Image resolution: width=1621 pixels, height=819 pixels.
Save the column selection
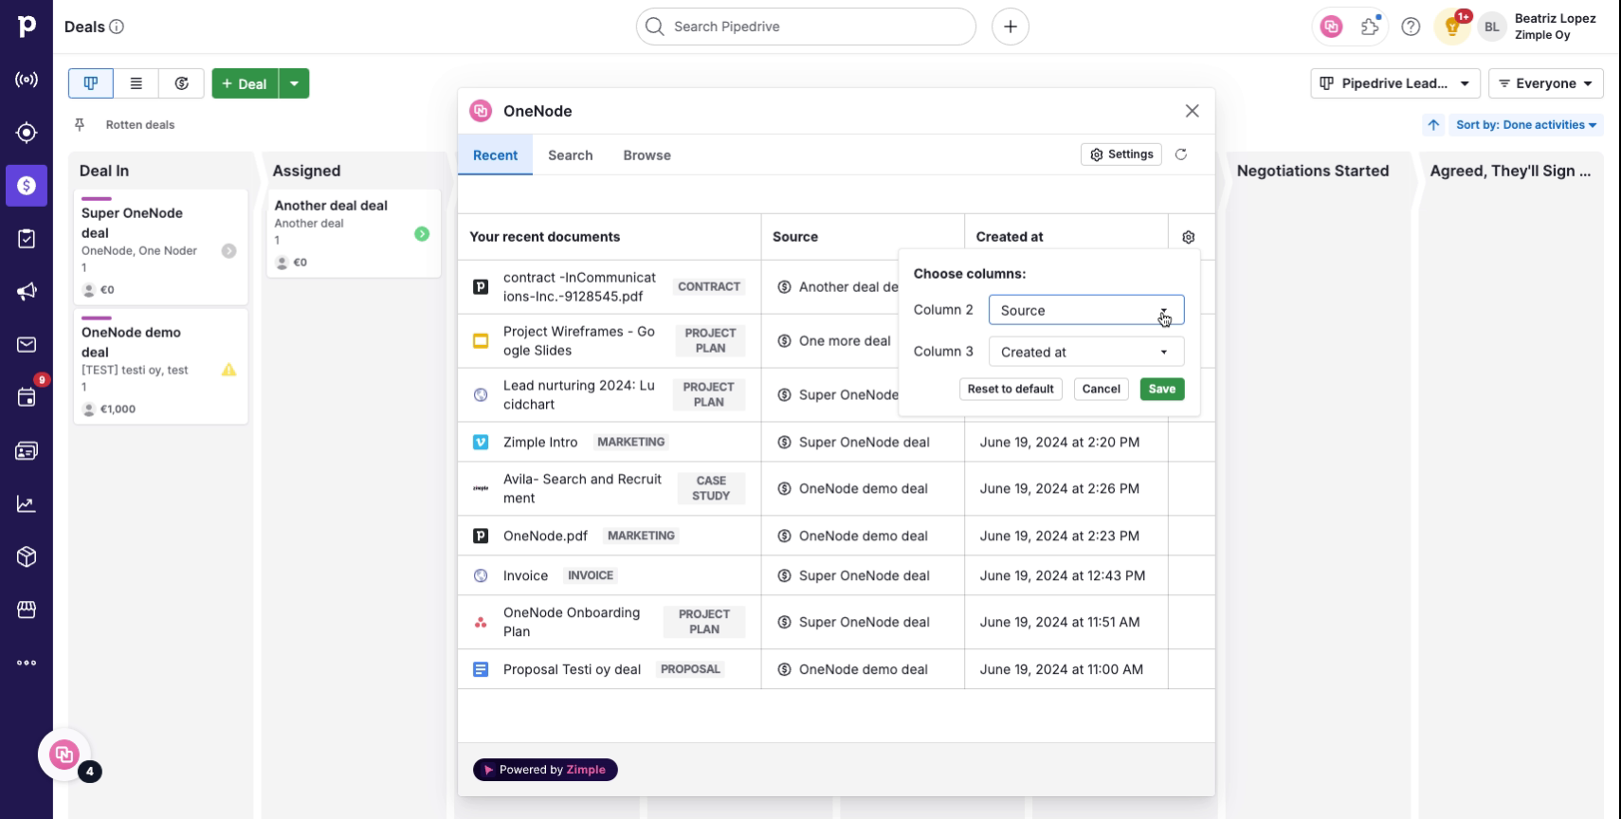(1162, 389)
